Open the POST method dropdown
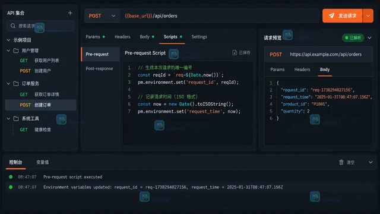 pos(102,16)
